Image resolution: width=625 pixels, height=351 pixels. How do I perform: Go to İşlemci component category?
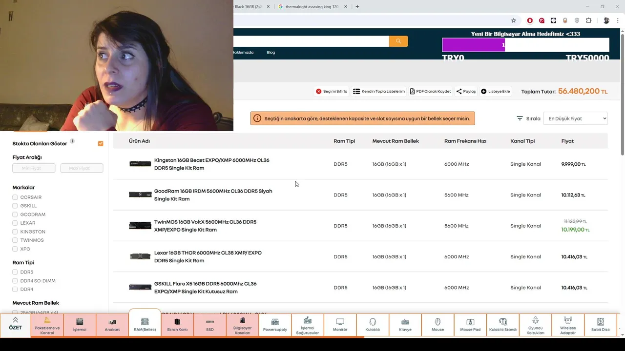(80, 325)
